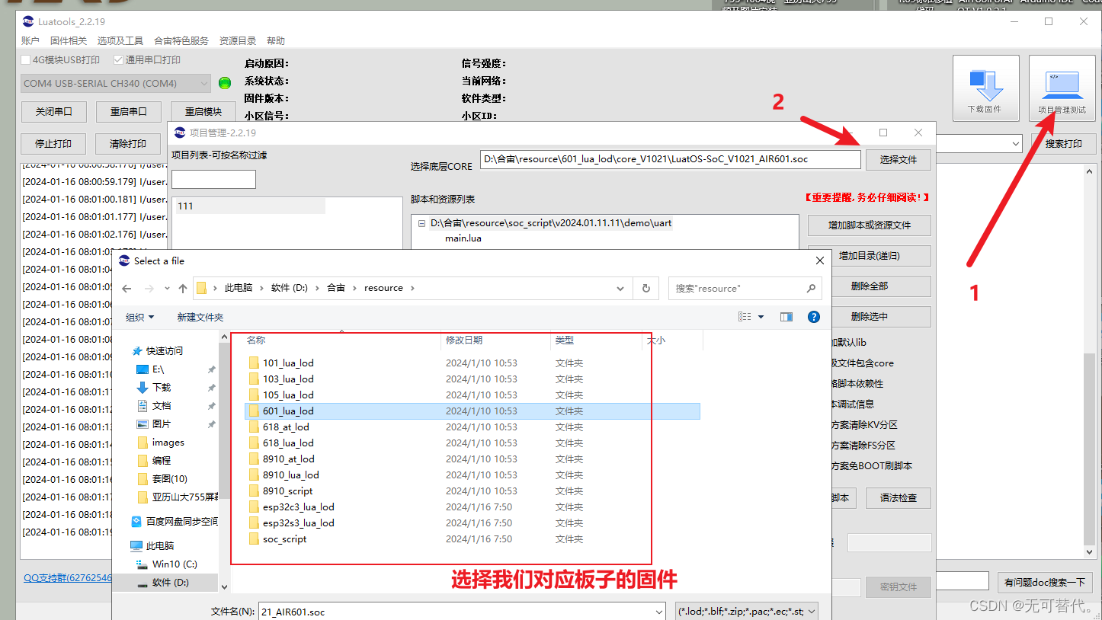1102x620 pixels.
Task: Open the 固件相关 menu
Action: click(x=69, y=41)
